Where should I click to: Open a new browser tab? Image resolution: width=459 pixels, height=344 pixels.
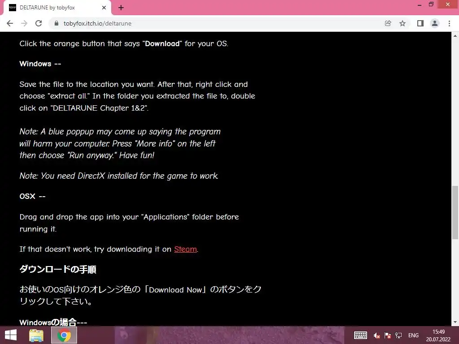click(121, 8)
